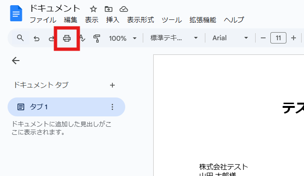Click the ドキュメント タブ heading
The height and width of the screenshot is (176, 304).
pos(41,85)
